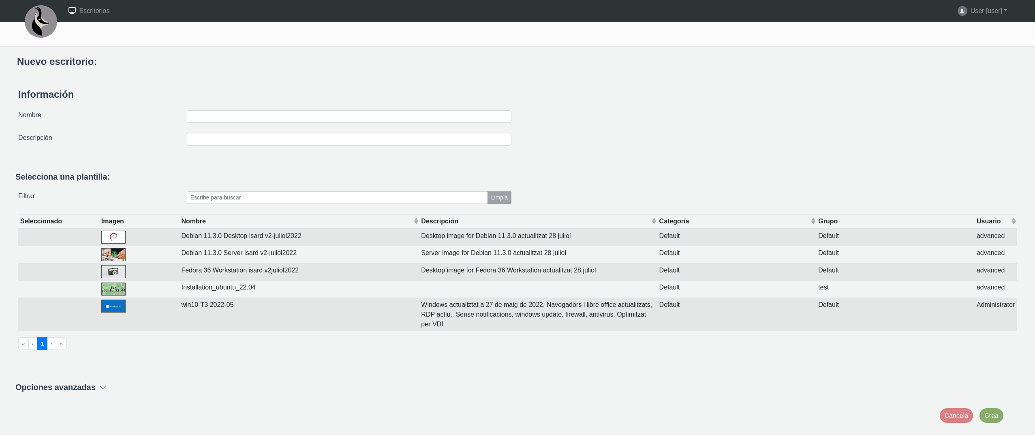Image resolution: width=1035 pixels, height=435 pixels.
Task: Expand the Opciones avanzadas section
Action: (61, 388)
